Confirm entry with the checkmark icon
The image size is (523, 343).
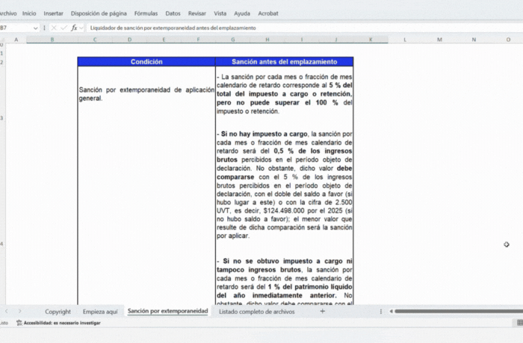point(64,28)
